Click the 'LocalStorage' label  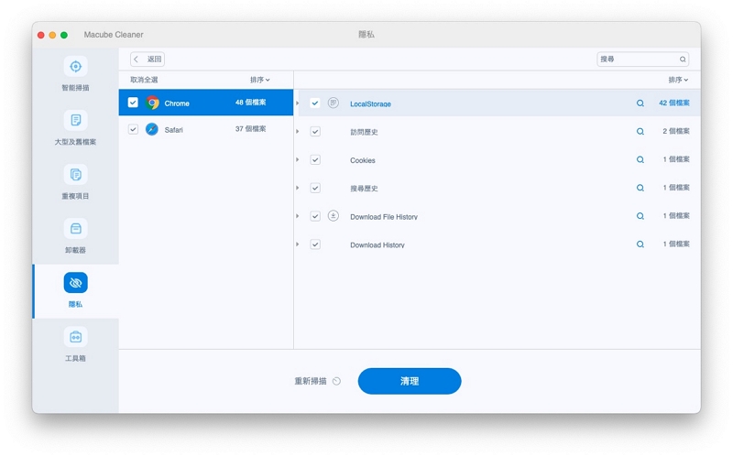(371, 103)
